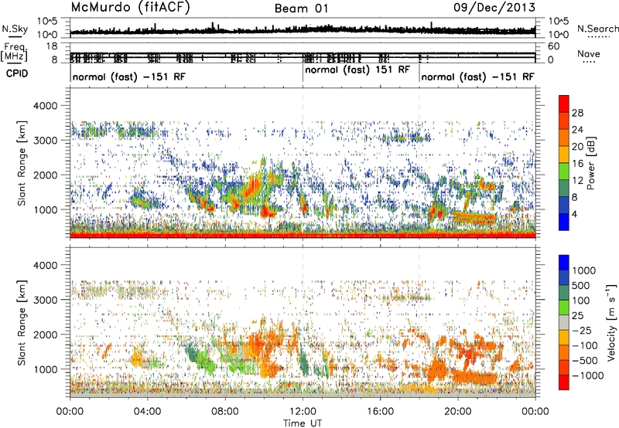Screen dimensions: 619x428
Task: Select the 500 label on velocity color bar
Action: pos(581,285)
